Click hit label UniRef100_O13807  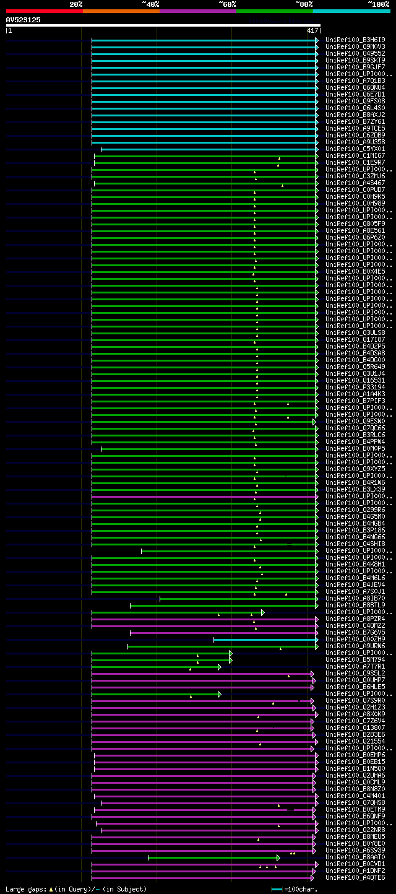point(355,727)
